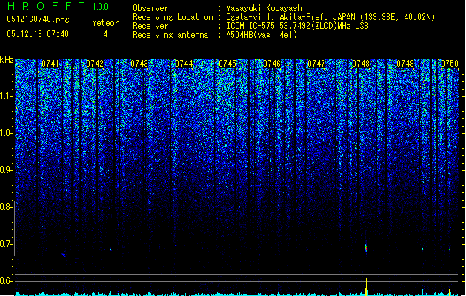
Task: Click the 0745 time marker label
Action: point(227,64)
